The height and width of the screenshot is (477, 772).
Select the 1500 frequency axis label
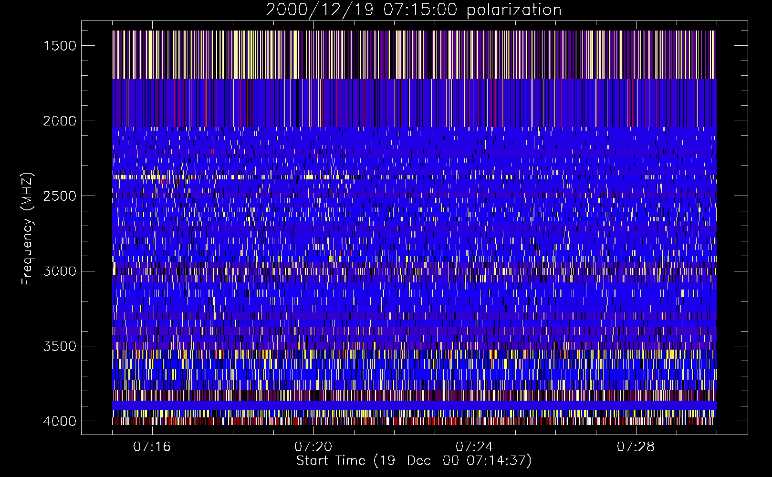(60, 46)
